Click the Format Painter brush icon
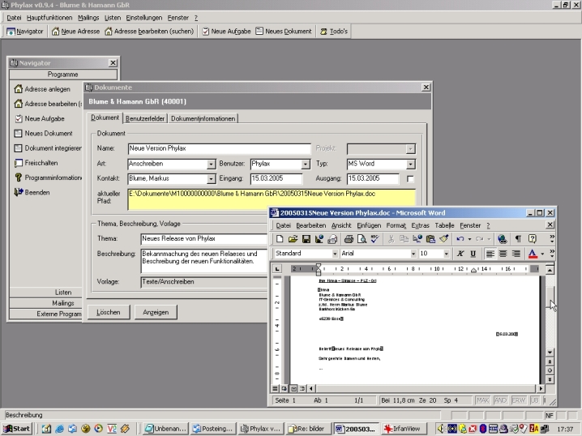This screenshot has height=436, width=582. (443, 239)
